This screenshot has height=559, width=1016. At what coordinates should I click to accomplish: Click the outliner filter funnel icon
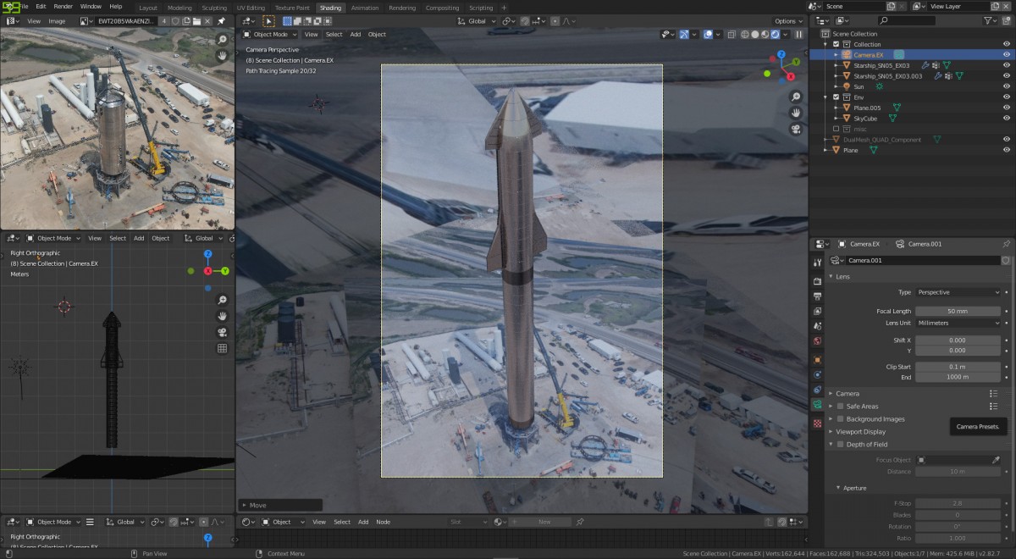tap(988, 20)
